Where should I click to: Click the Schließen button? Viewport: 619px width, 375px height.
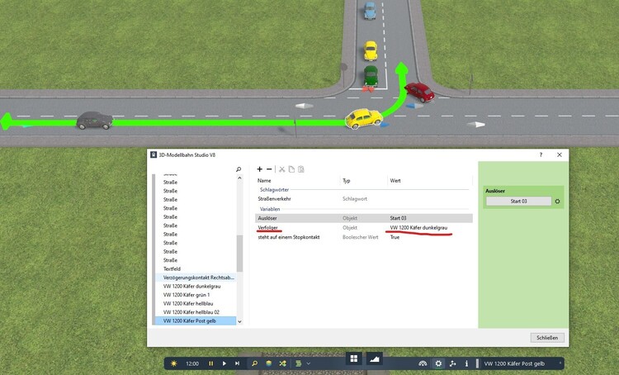pos(547,338)
